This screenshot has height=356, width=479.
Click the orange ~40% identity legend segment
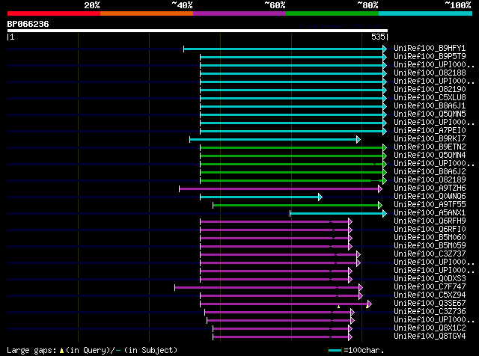tap(147, 13)
